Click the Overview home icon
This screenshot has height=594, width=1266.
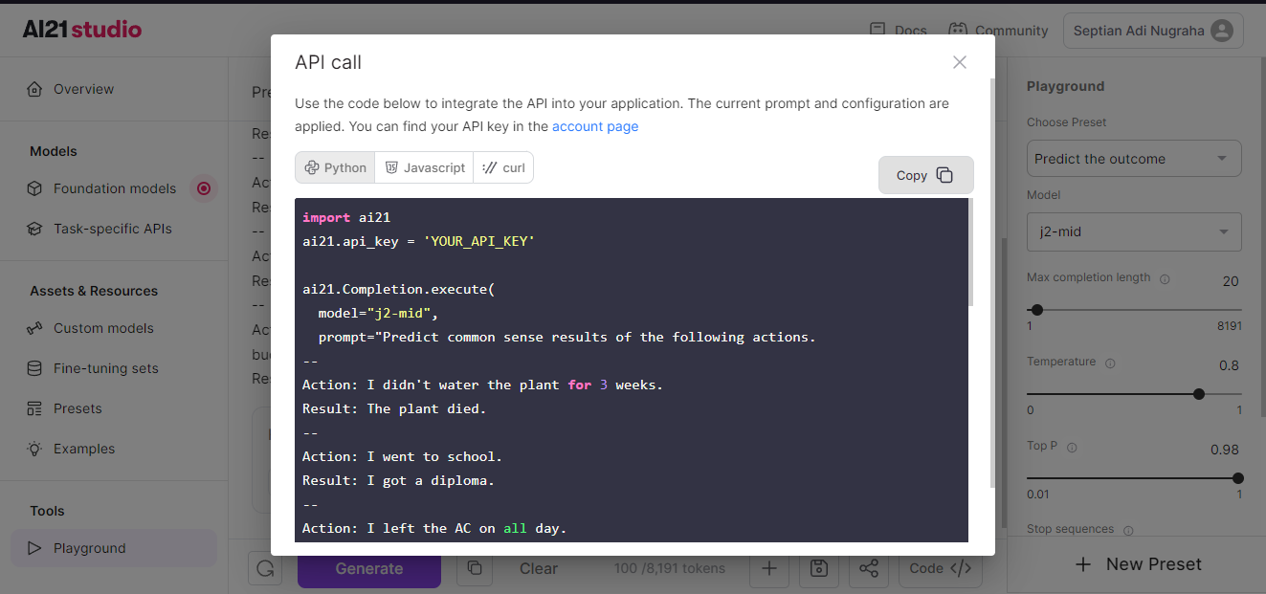pos(34,89)
